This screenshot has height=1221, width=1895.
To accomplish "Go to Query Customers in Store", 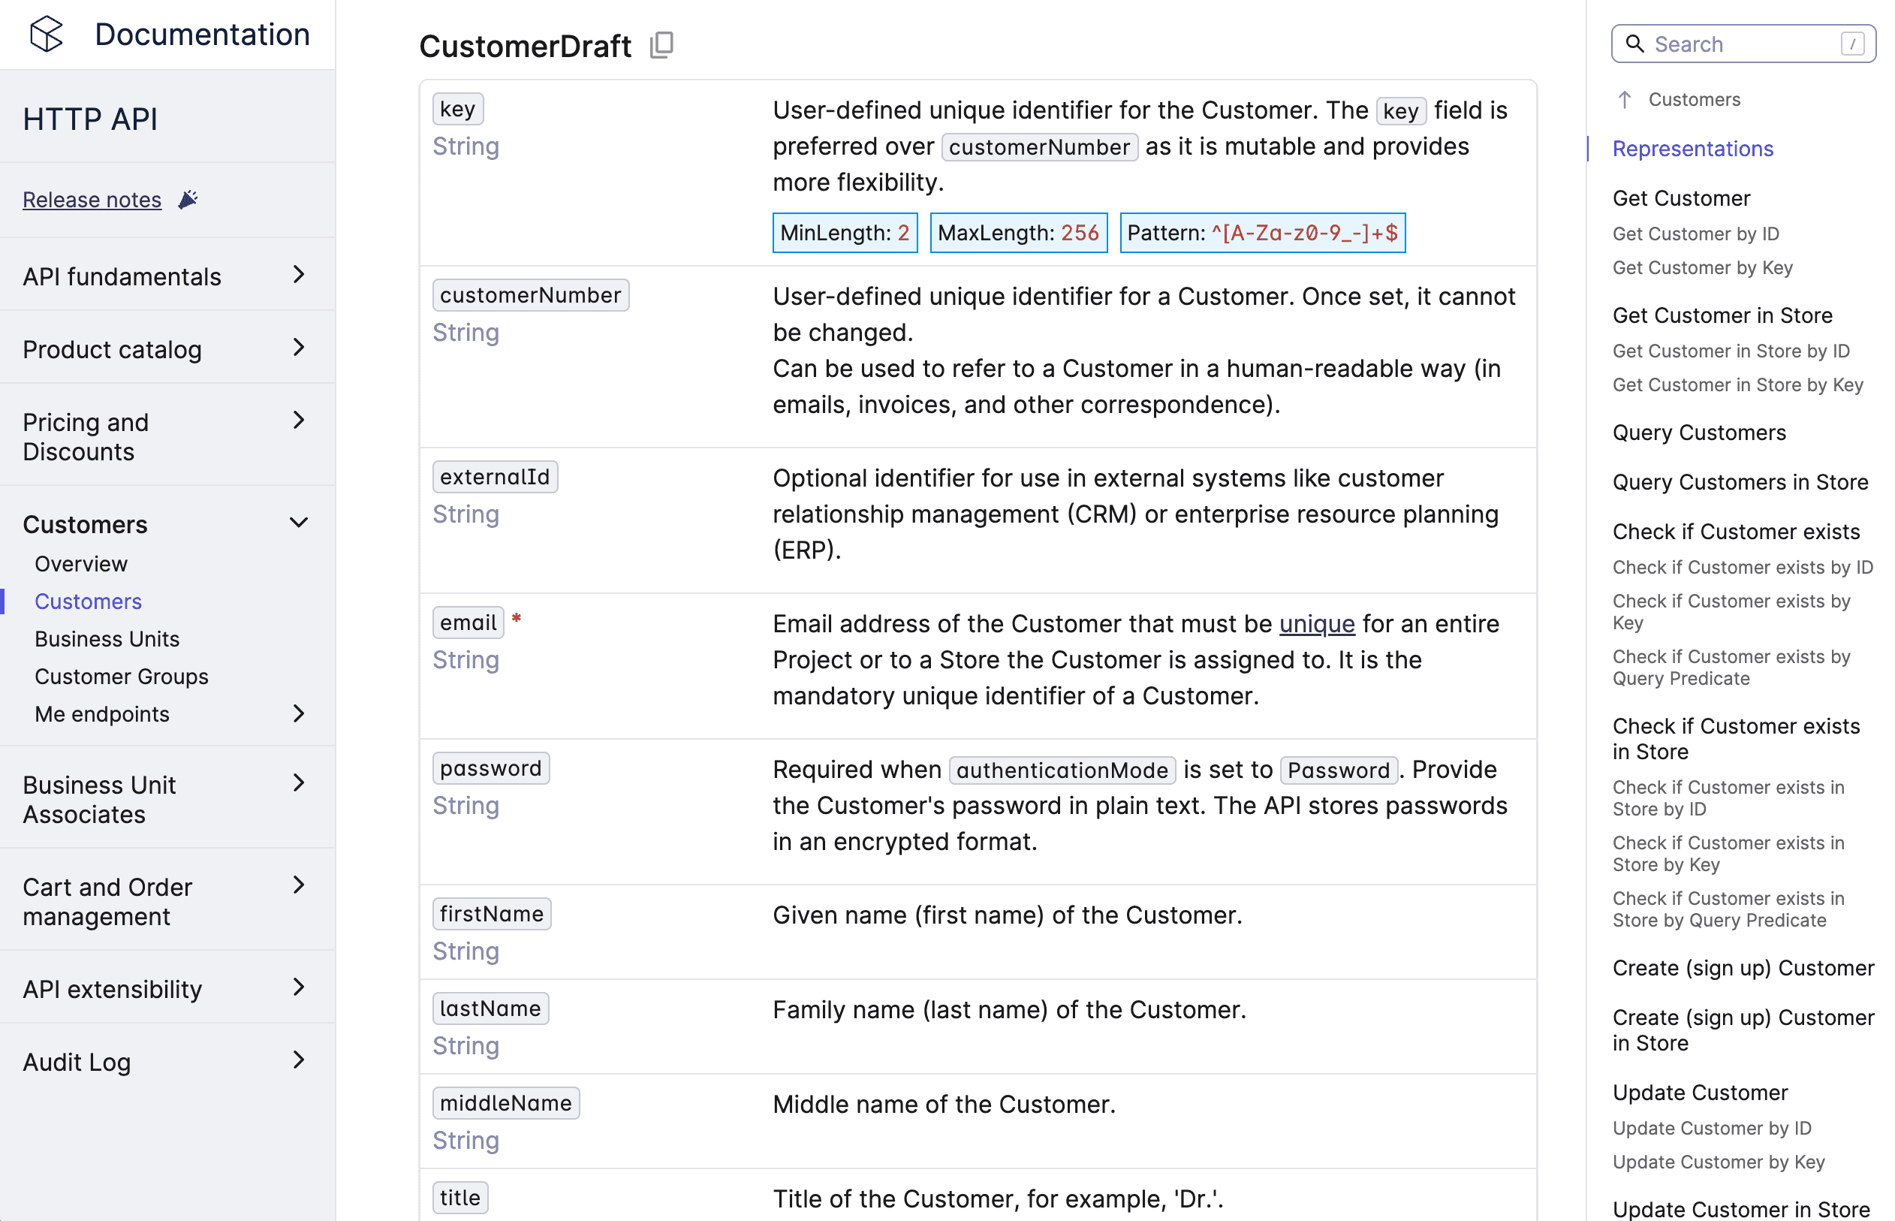I will click(1740, 482).
